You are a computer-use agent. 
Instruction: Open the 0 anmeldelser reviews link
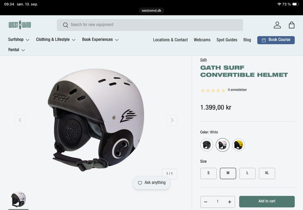click(237, 90)
